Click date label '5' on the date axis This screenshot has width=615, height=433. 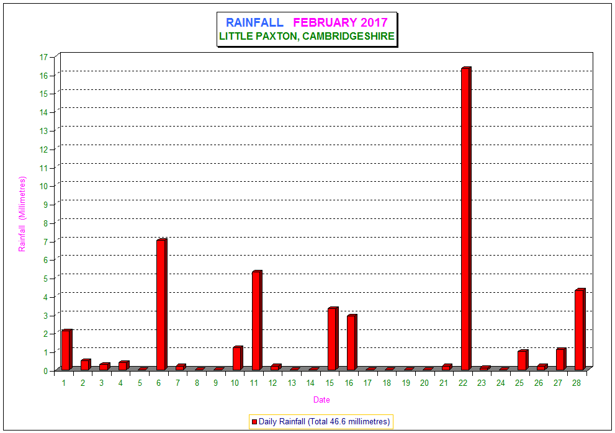140,383
